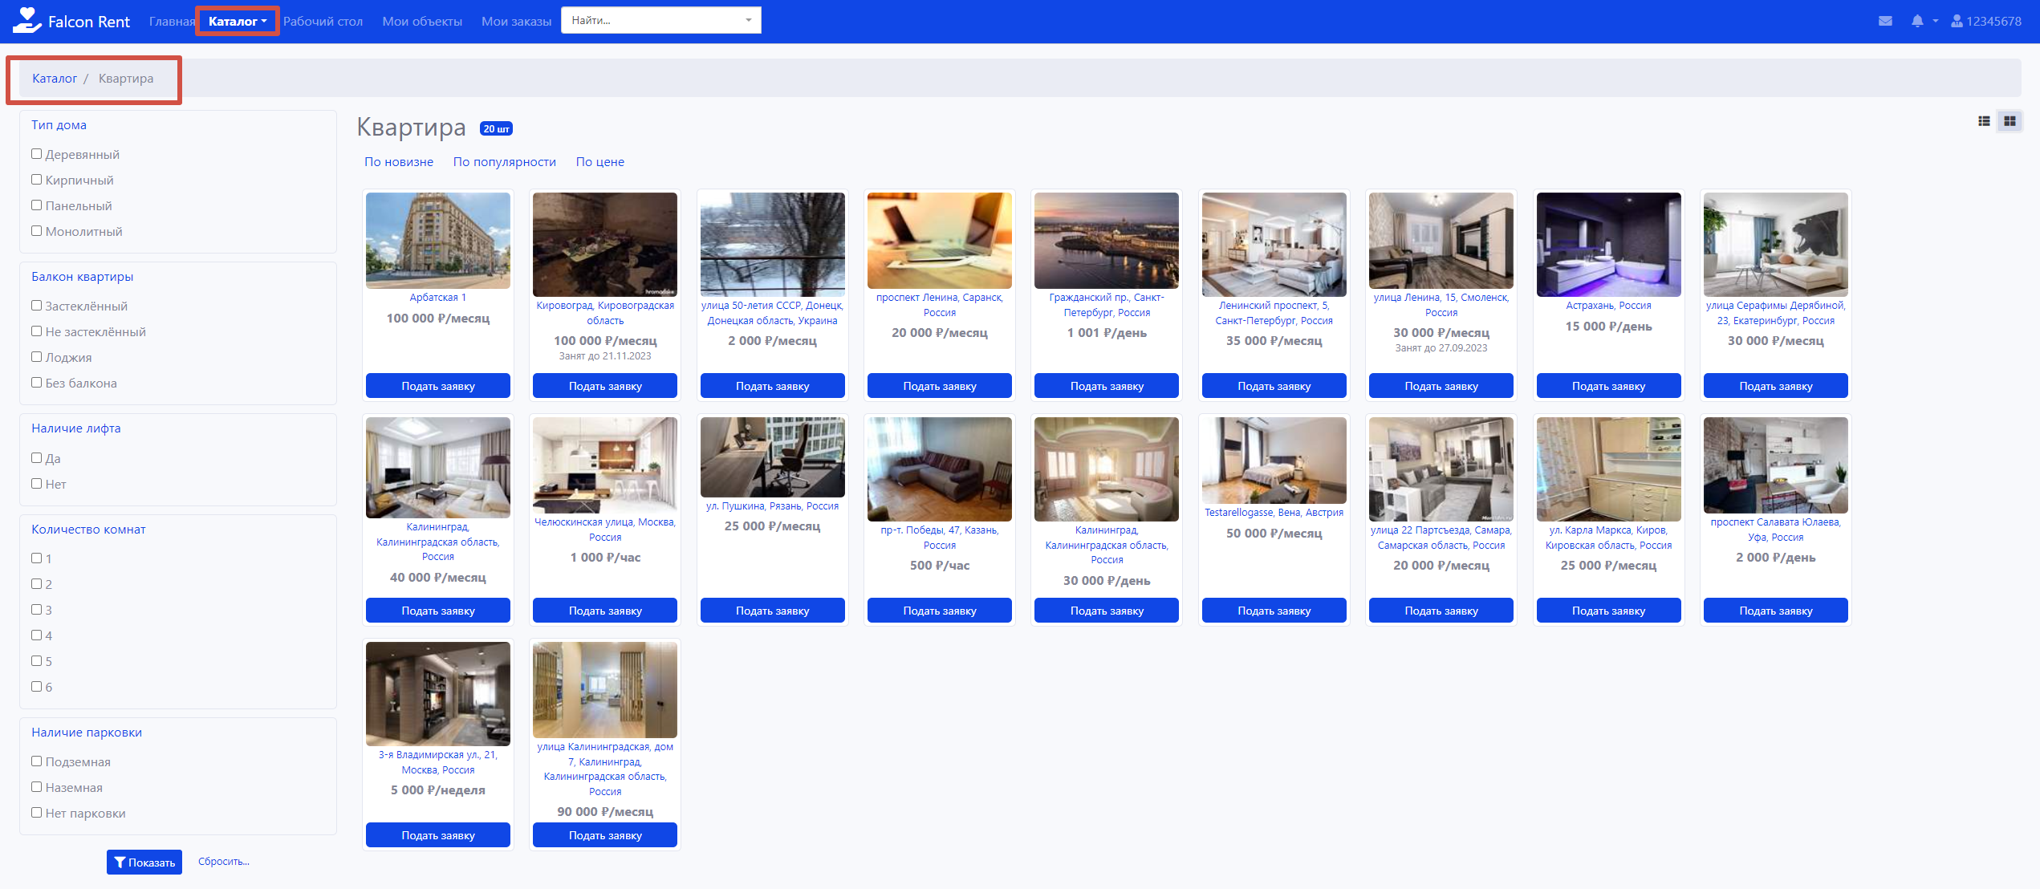Open the Арбатская 1 apartment photo
Screen dimensions: 2040x889
tap(438, 241)
